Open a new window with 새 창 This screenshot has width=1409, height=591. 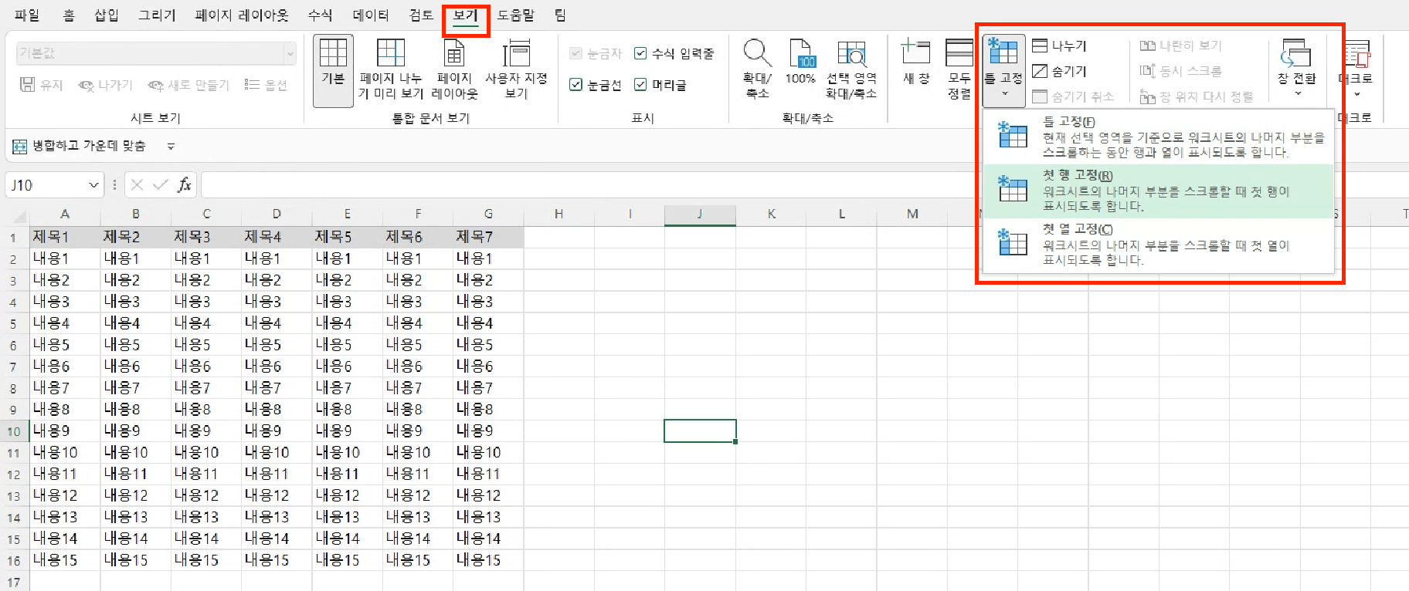pos(916,62)
